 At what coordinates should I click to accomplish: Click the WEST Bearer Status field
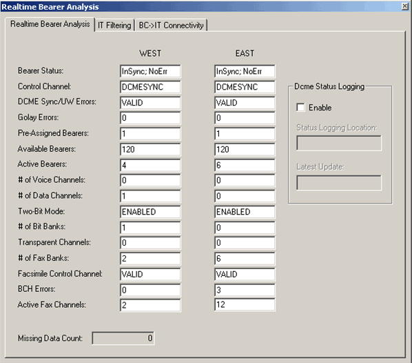[x=150, y=71]
